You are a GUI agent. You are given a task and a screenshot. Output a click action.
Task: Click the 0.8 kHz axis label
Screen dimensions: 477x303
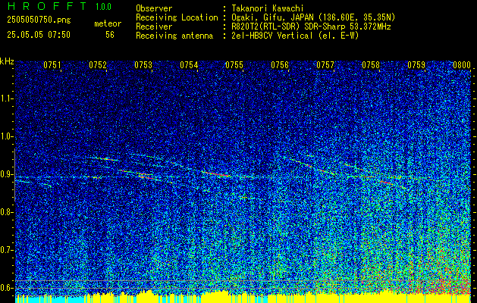7,212
